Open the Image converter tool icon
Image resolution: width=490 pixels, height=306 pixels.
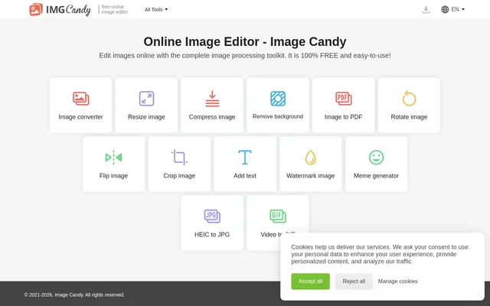click(x=80, y=99)
